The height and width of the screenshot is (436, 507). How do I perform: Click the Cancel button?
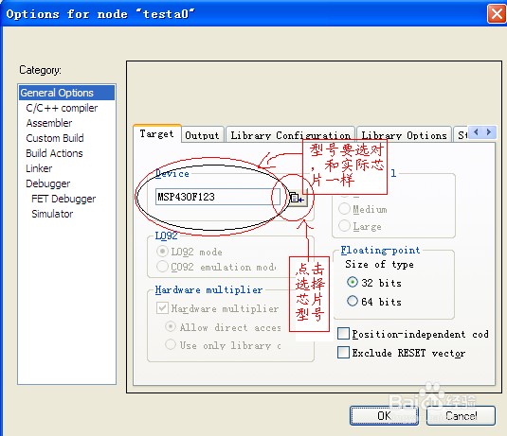[x=461, y=416]
